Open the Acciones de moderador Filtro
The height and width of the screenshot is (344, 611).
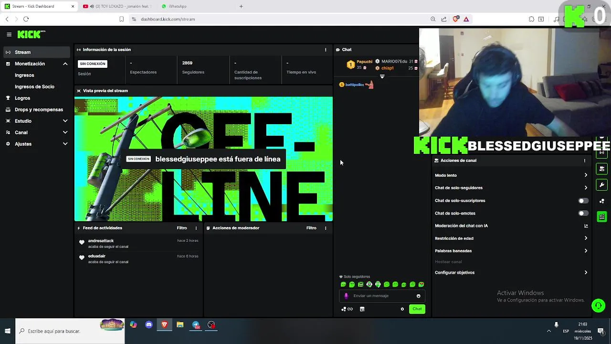coord(311,228)
